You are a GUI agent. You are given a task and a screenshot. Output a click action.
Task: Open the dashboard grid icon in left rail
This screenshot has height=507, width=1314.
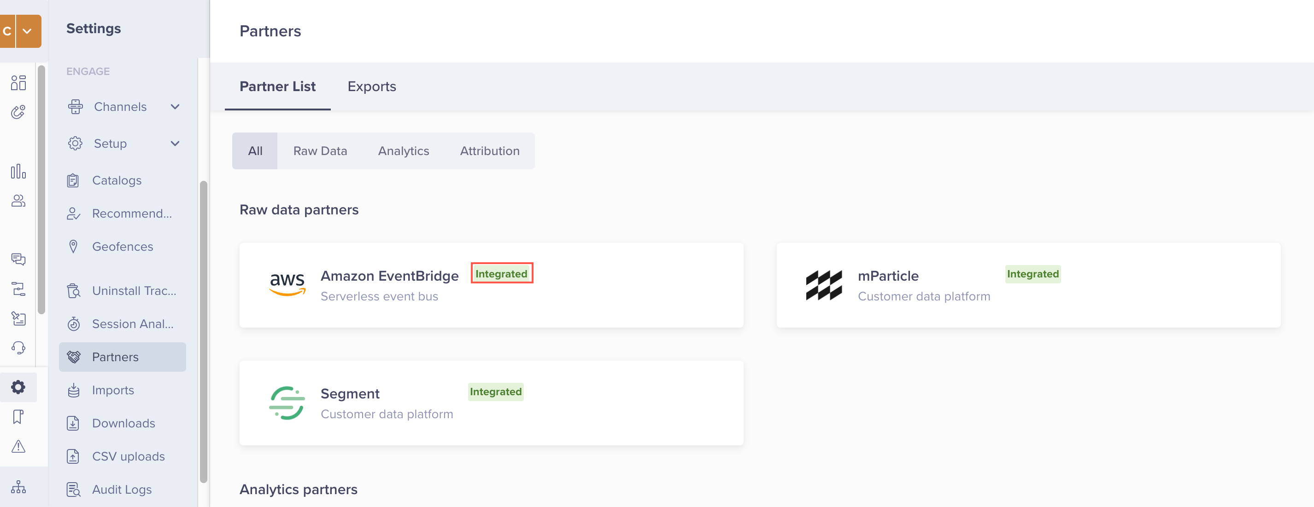[18, 82]
